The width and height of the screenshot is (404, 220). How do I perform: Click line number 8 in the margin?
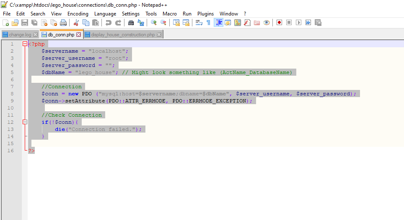coord(12,94)
